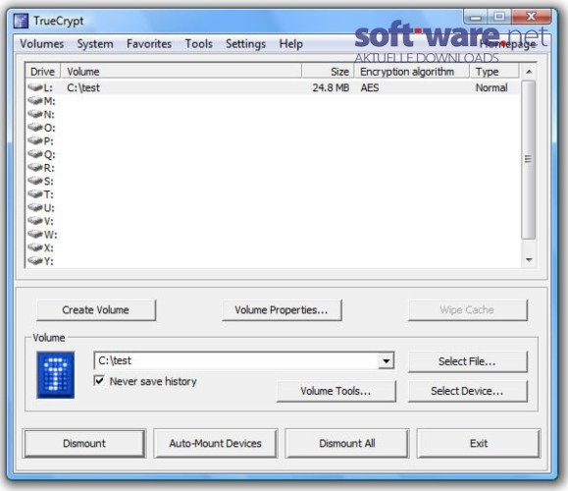This screenshot has height=491, width=568.
Task: Click the drive icon for U:
Action: coord(35,207)
